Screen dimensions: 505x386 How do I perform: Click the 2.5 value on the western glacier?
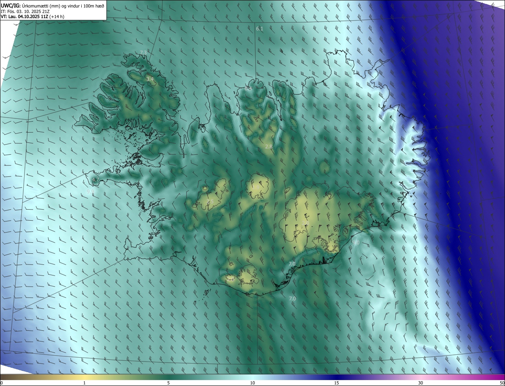[x=210, y=202]
